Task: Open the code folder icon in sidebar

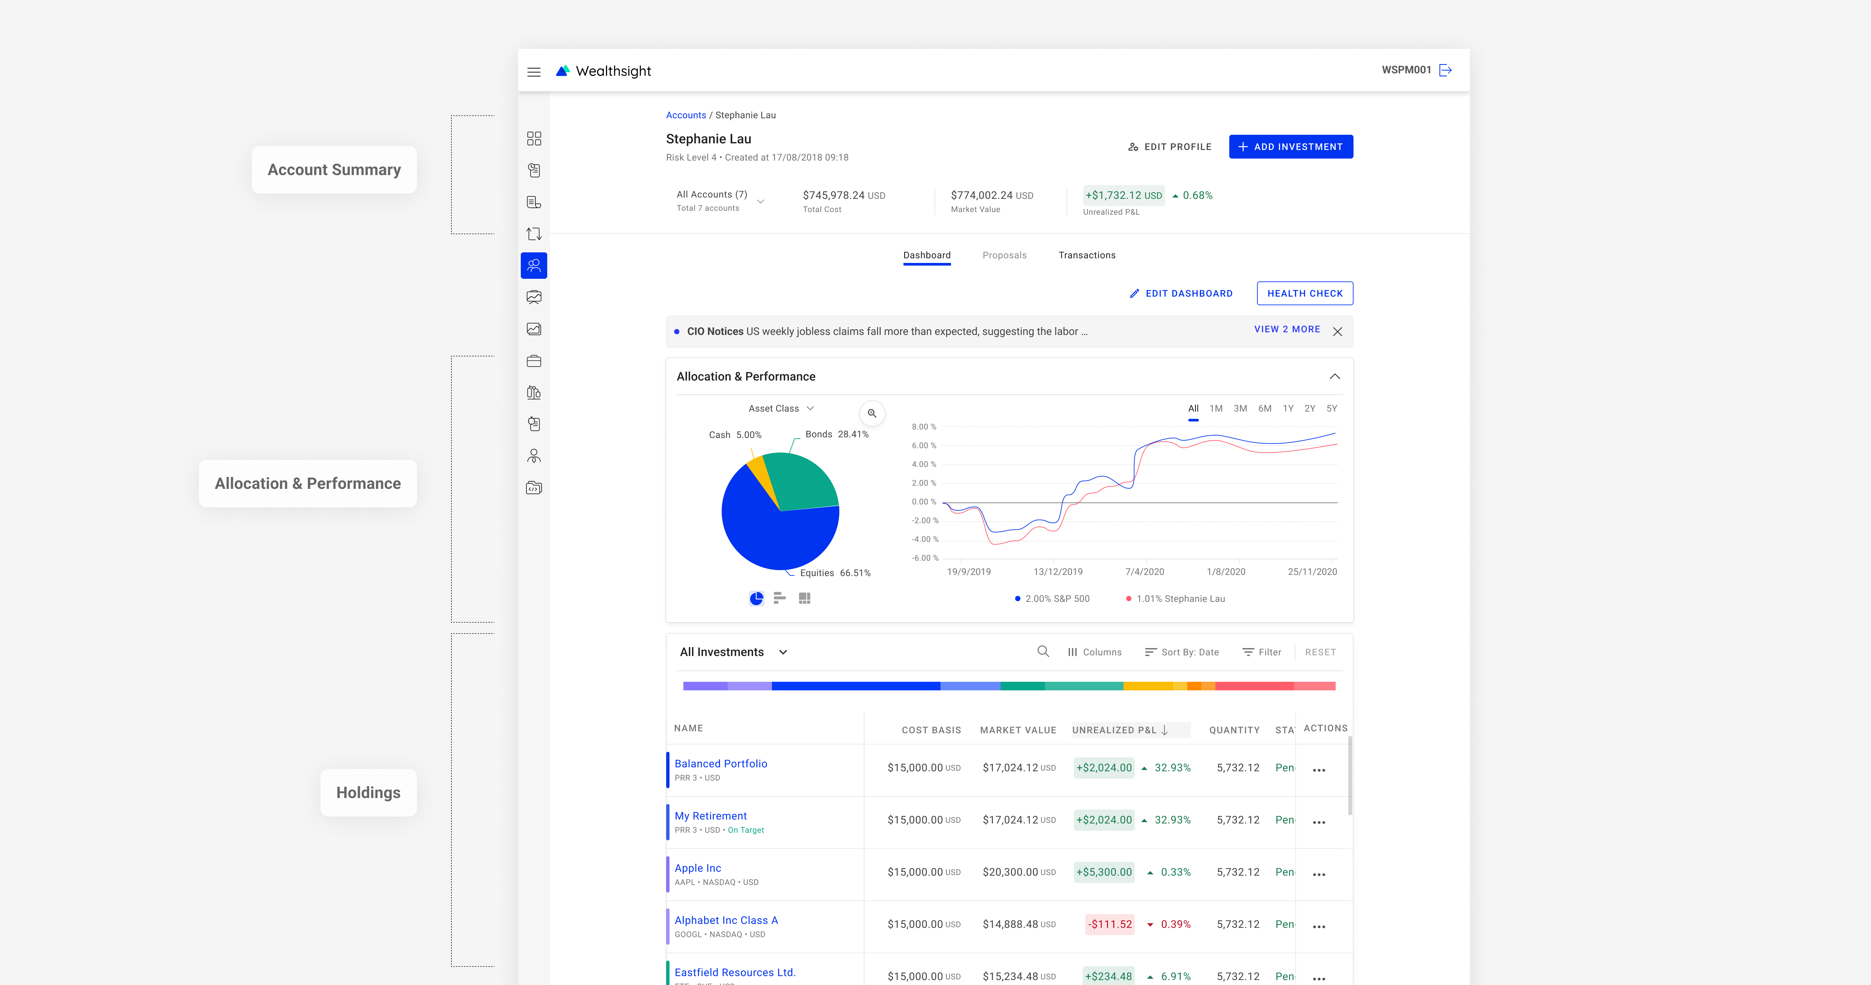Action: pyautogui.click(x=534, y=488)
